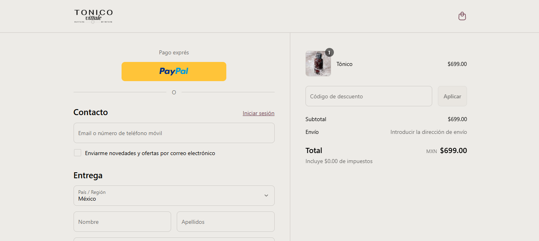Click the "Enviarme novedades y ofertas" label text

tap(150, 153)
